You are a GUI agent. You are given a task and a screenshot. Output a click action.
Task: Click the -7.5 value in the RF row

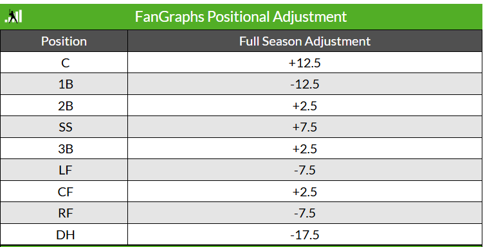[305, 213]
